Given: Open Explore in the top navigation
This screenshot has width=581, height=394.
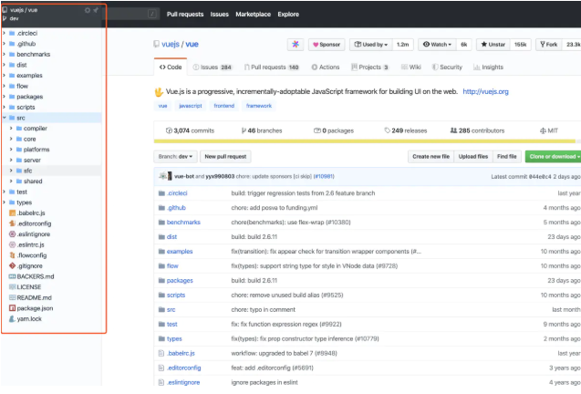Looking at the screenshot, I should coord(288,14).
